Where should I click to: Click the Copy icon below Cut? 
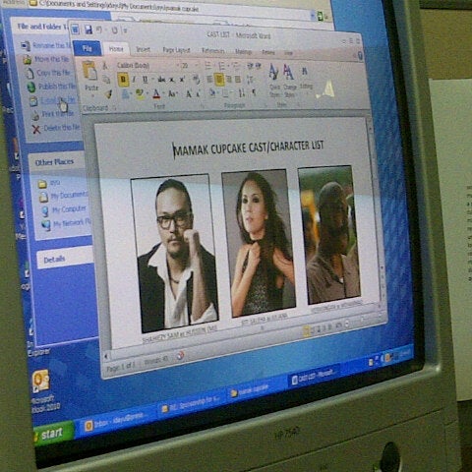tap(106, 79)
